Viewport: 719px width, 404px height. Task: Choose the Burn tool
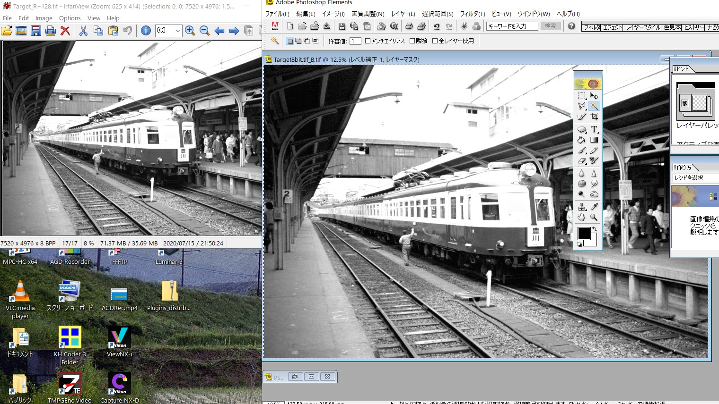594,194
